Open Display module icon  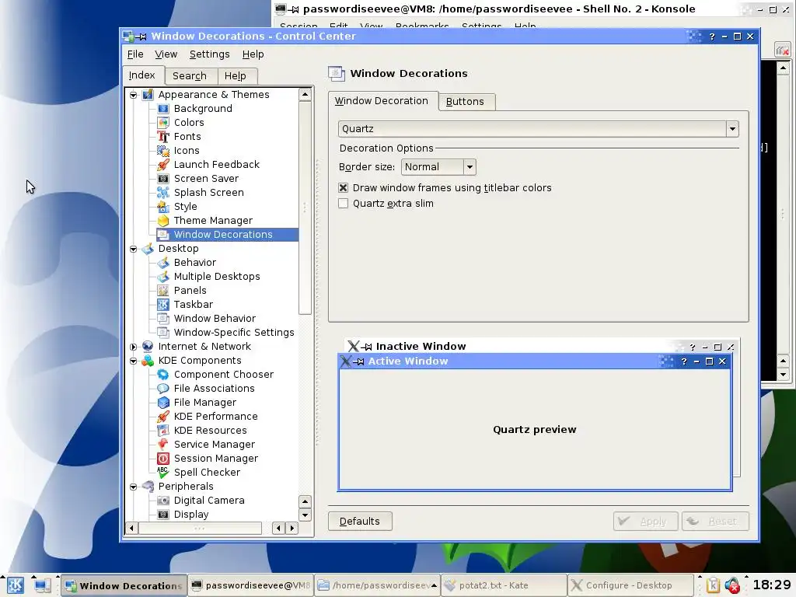tap(163, 515)
